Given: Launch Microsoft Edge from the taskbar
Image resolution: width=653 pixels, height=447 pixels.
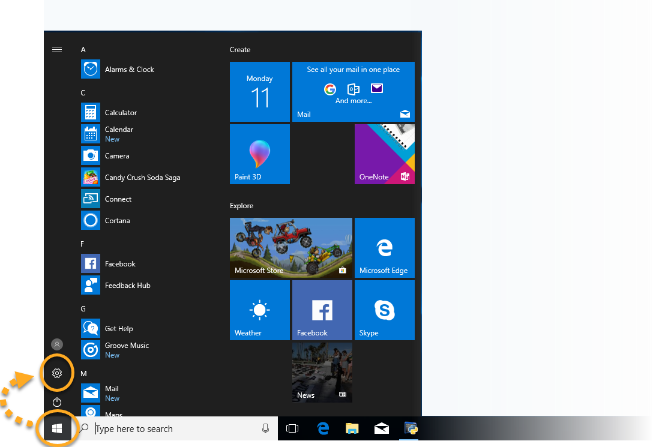Looking at the screenshot, I should (x=323, y=428).
